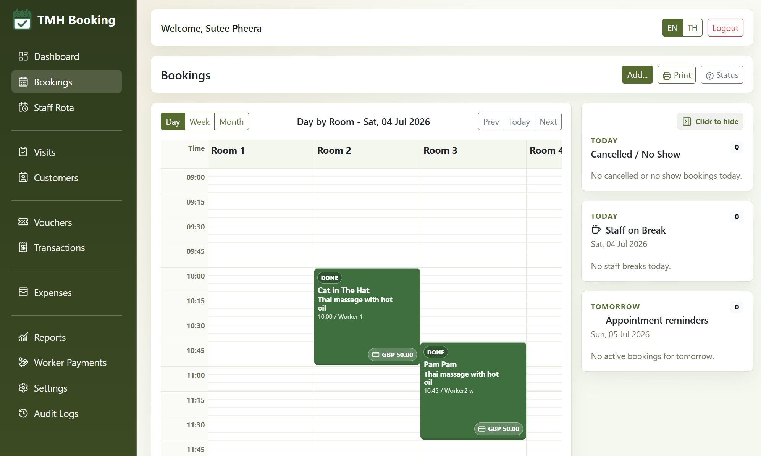Viewport: 761px width, 456px height.
Task: Click the Audit Logs history icon
Action: point(23,413)
